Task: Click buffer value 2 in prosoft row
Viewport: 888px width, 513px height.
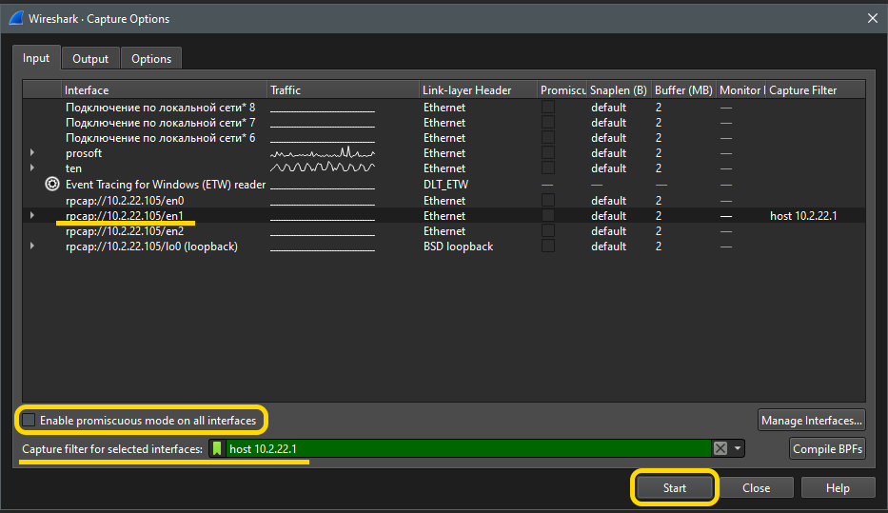Action: 659,153
